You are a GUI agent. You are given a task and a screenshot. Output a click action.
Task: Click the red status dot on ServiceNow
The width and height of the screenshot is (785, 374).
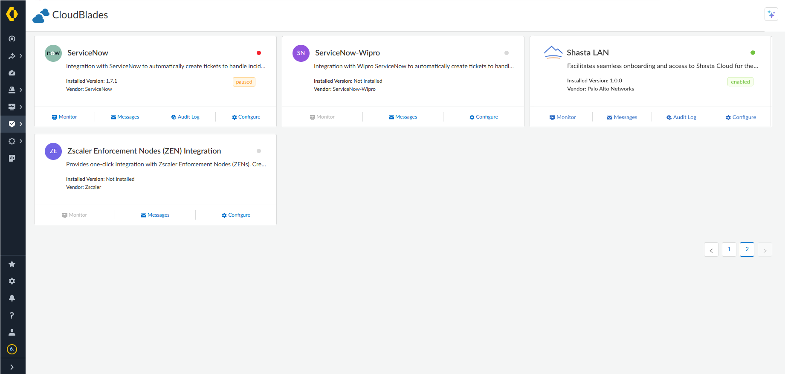tap(258, 53)
